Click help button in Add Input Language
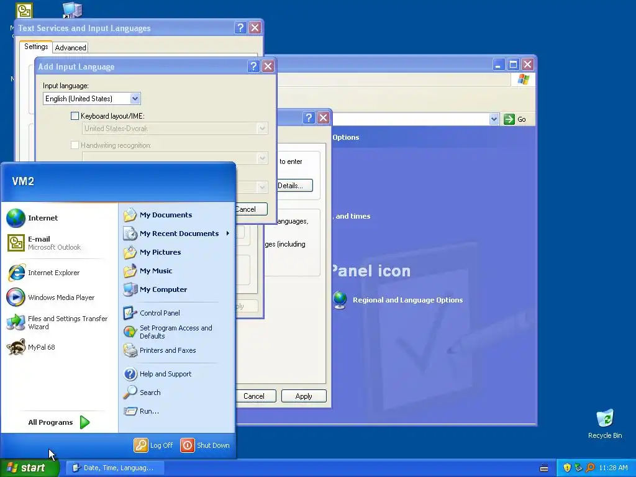The width and height of the screenshot is (636, 477). [x=253, y=66]
